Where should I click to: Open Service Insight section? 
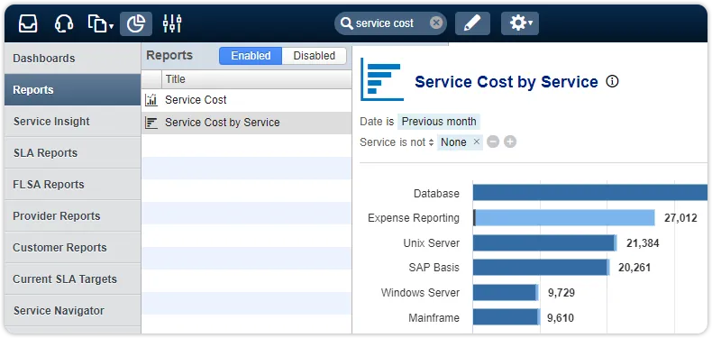click(x=73, y=122)
